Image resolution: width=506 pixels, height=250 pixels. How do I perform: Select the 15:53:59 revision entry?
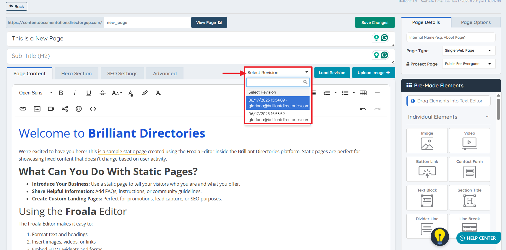[278, 117]
